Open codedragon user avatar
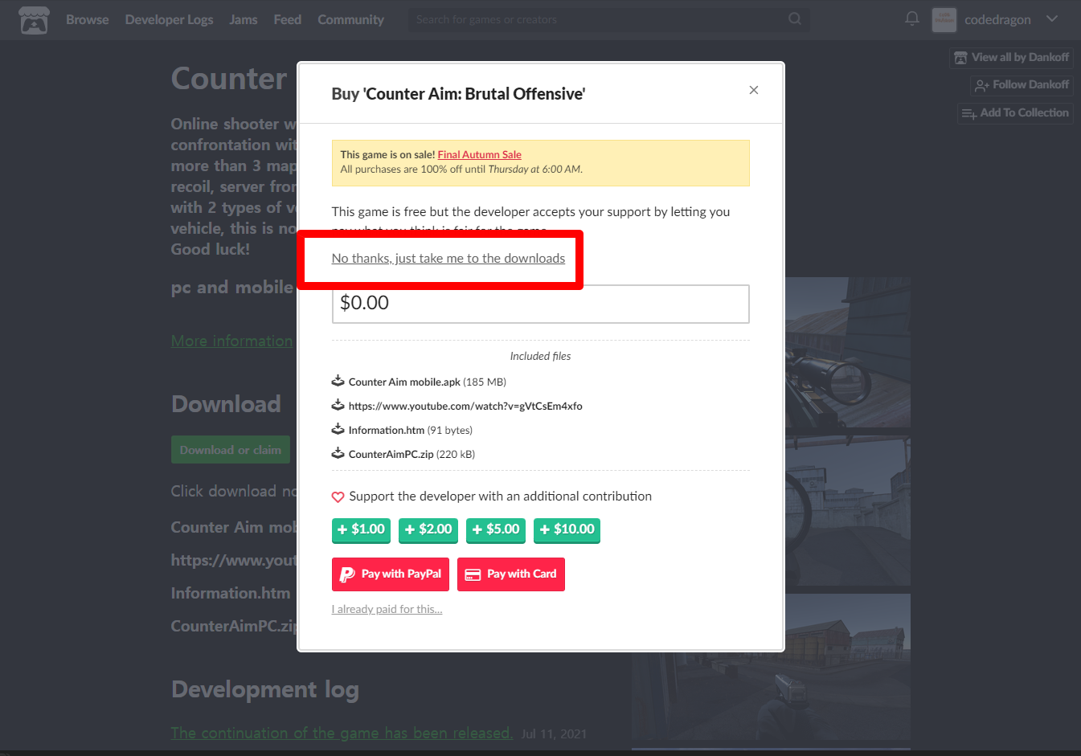Image resolution: width=1081 pixels, height=756 pixels. (x=944, y=19)
